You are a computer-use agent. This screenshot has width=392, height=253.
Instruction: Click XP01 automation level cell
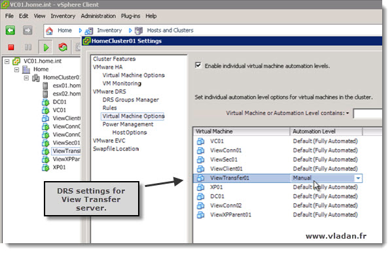point(325,188)
